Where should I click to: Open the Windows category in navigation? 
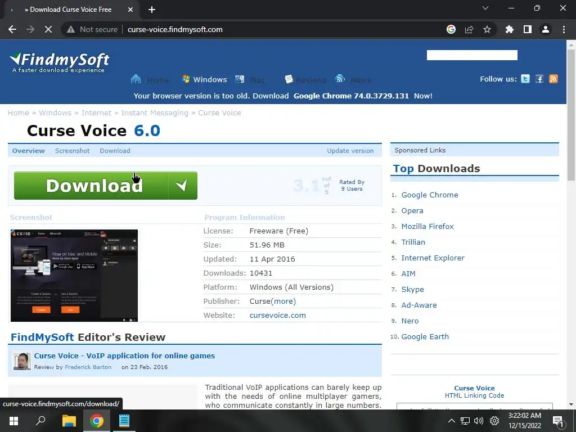pos(204,79)
